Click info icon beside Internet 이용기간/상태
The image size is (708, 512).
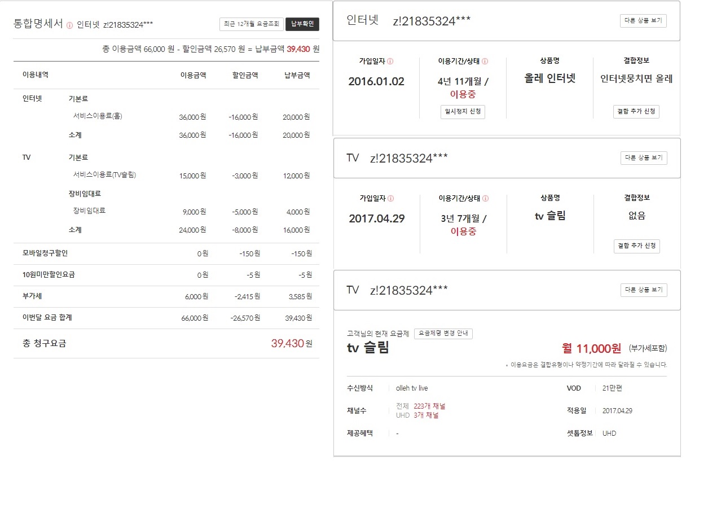pos(485,61)
